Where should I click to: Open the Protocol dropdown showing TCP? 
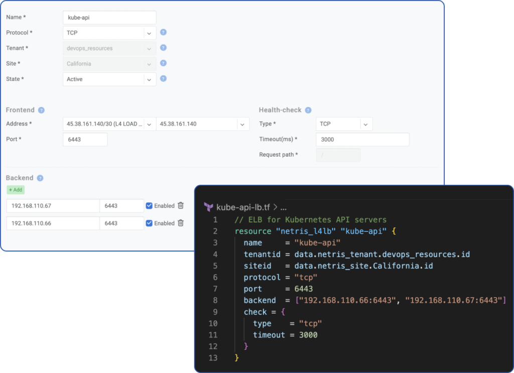109,33
